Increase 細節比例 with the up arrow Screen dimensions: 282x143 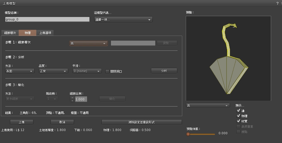click(x=72, y=98)
